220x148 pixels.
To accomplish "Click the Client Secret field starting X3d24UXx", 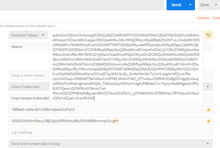I will tap(111, 121).
